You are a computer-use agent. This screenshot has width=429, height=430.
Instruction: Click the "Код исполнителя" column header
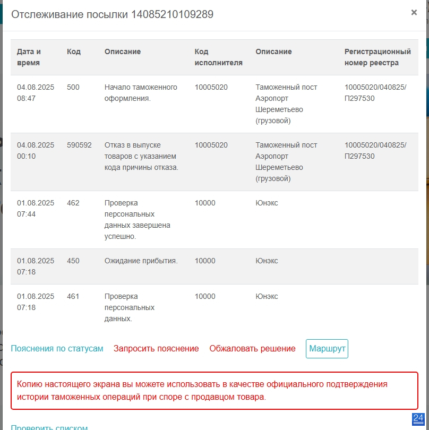point(218,57)
